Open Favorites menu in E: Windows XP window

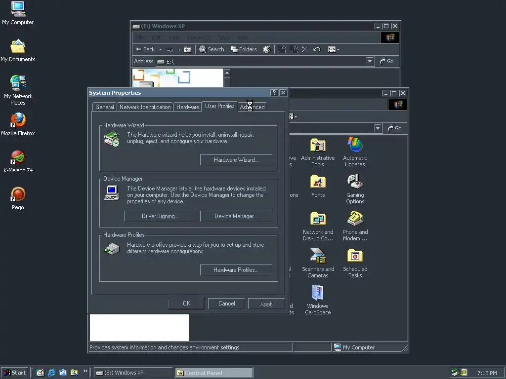coord(199,38)
